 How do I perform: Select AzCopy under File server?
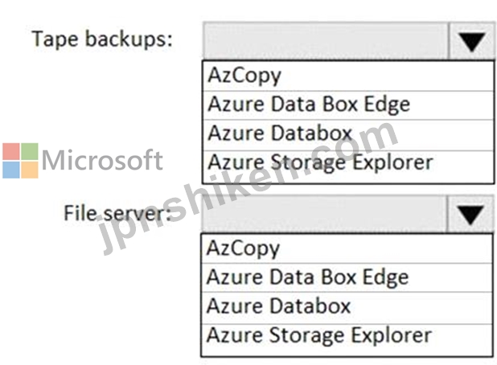(347, 248)
